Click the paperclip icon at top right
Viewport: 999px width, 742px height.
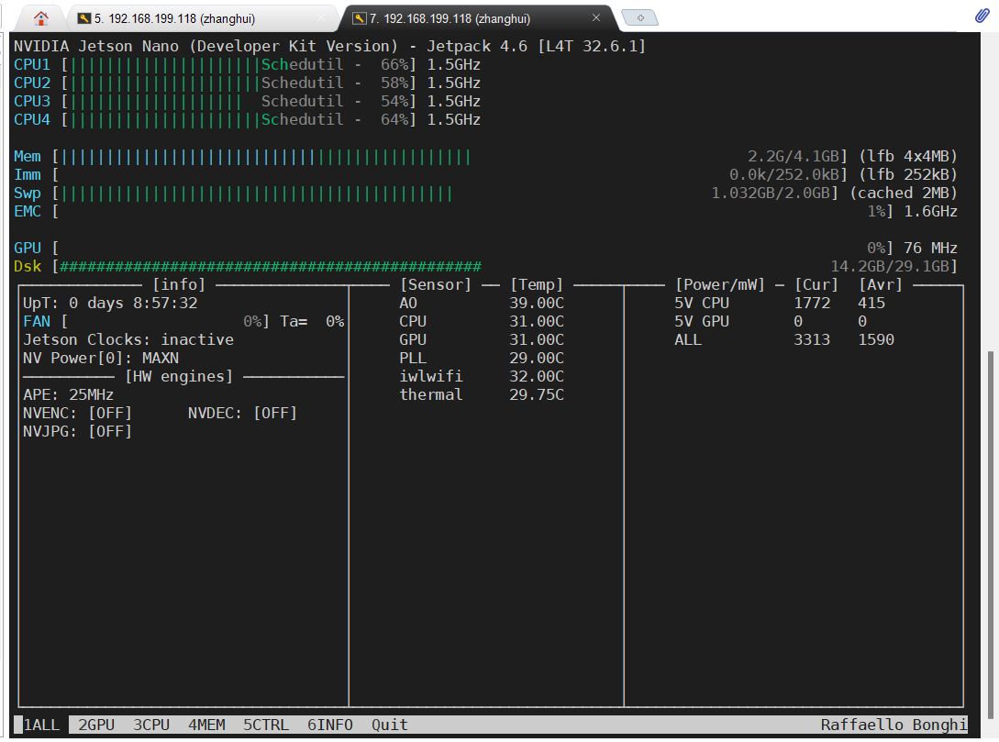coord(982,16)
